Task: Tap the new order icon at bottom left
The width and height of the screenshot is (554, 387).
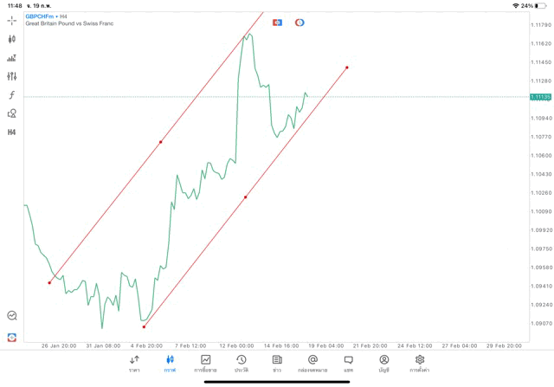Action: (12, 337)
